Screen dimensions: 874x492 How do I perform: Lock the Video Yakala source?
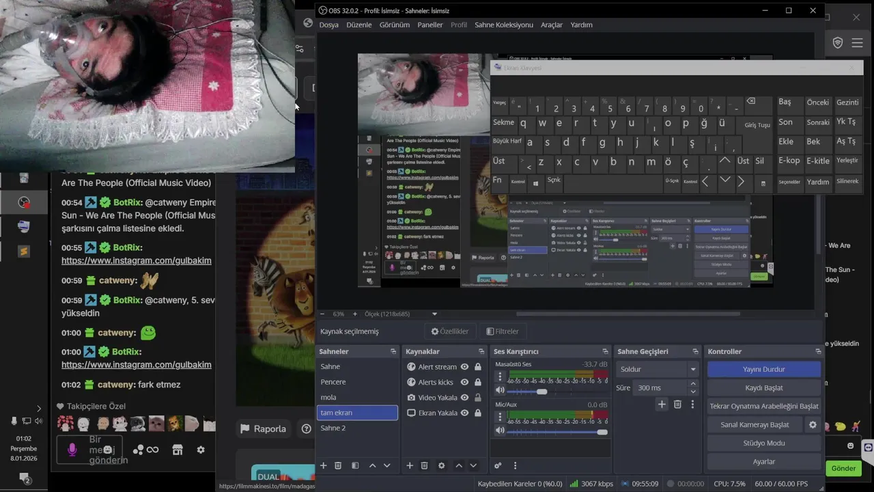click(x=477, y=398)
